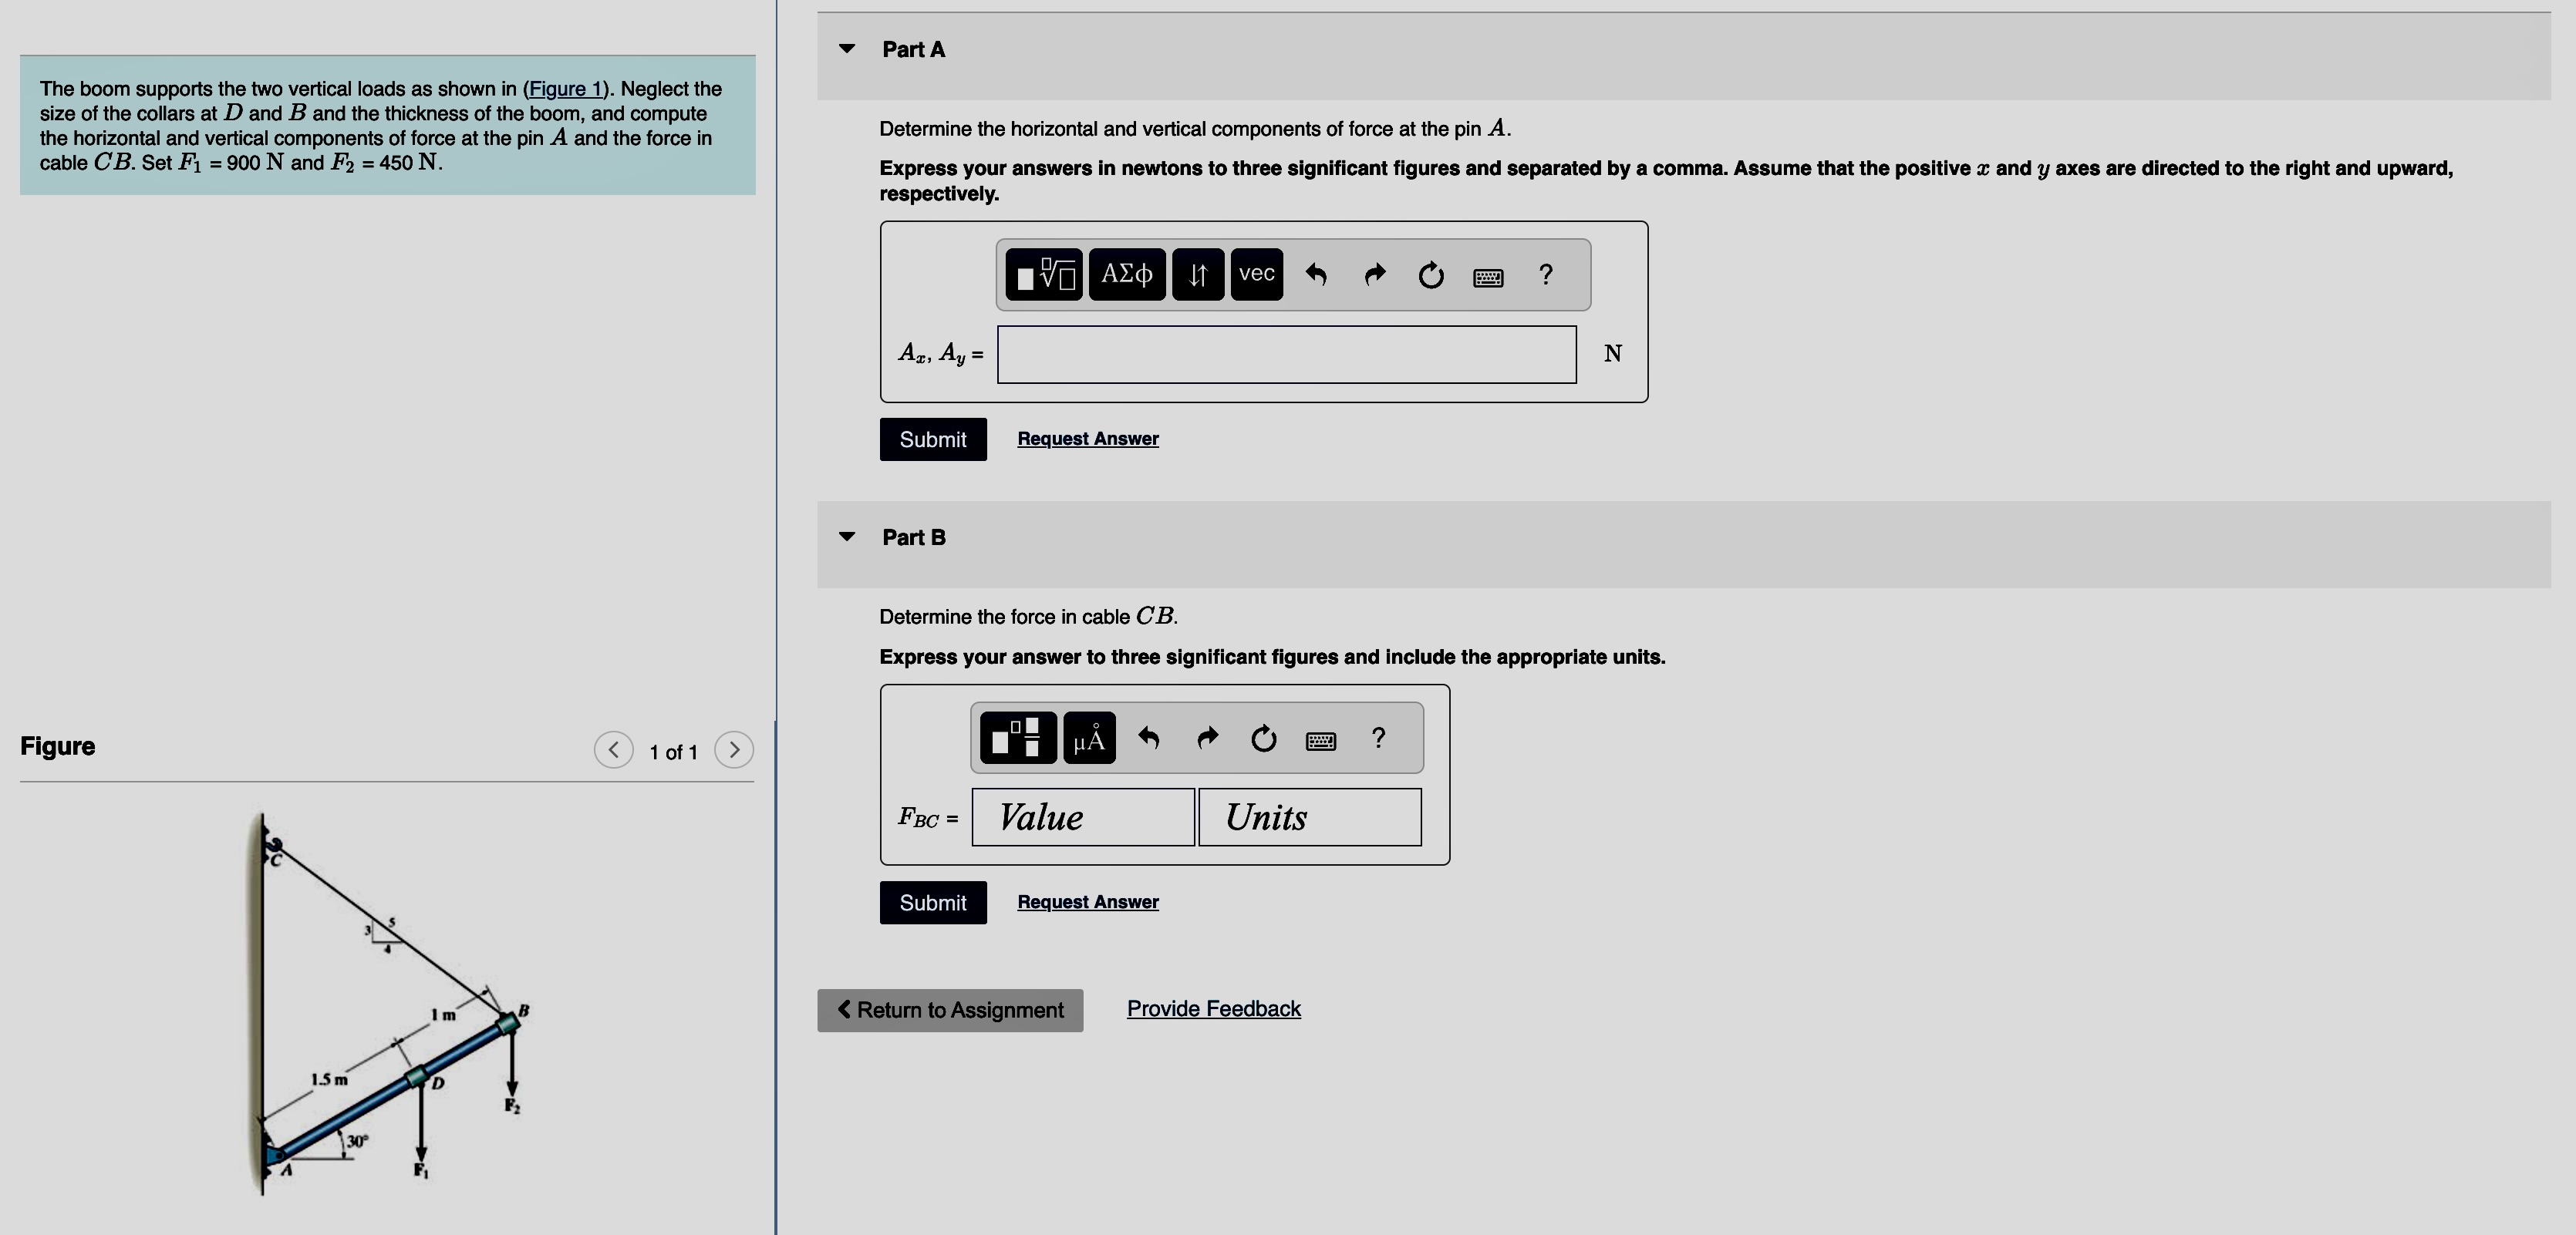Click the up-down arrows subscript tool
Screen dimensions: 2576x1235
click(1197, 274)
